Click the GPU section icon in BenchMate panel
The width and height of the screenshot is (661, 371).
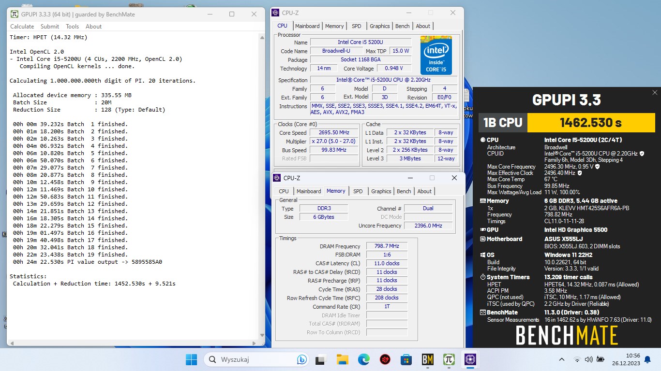pyautogui.click(x=482, y=230)
